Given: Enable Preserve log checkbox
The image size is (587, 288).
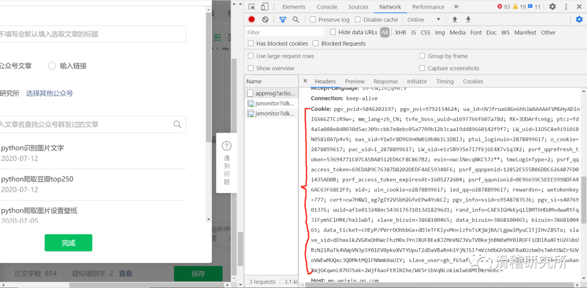Looking at the screenshot, I should (x=313, y=20).
